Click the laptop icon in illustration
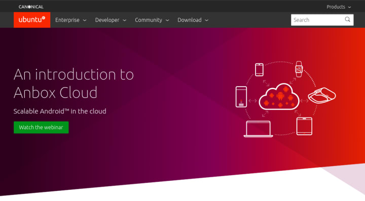The height and width of the screenshot is (201, 365). tap(258, 129)
